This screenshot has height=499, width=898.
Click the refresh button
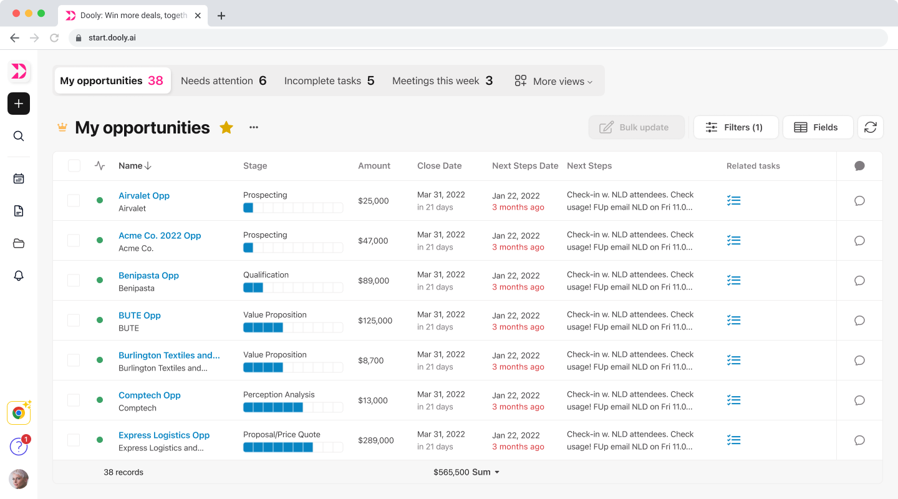coord(871,127)
